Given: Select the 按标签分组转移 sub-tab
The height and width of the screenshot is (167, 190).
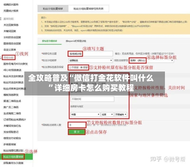Looking at the screenshot, I should 49,41.
